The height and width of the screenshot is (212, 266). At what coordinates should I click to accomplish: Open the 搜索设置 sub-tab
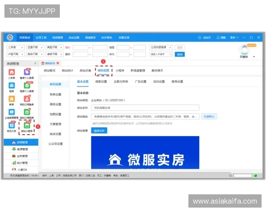coord(101,82)
